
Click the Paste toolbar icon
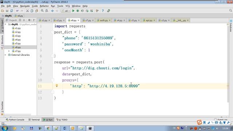point(36,11)
